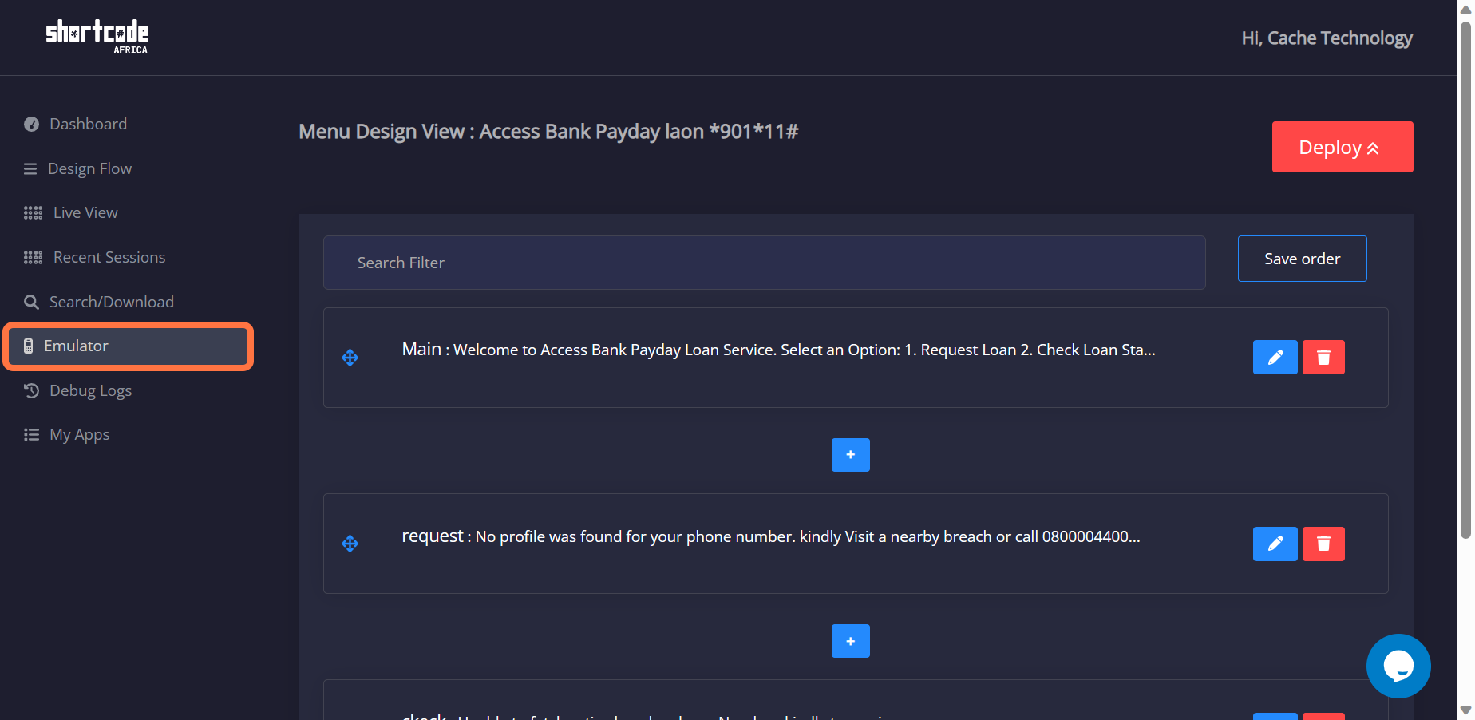Add a menu item below Main
The width and height of the screenshot is (1475, 720).
click(850, 455)
